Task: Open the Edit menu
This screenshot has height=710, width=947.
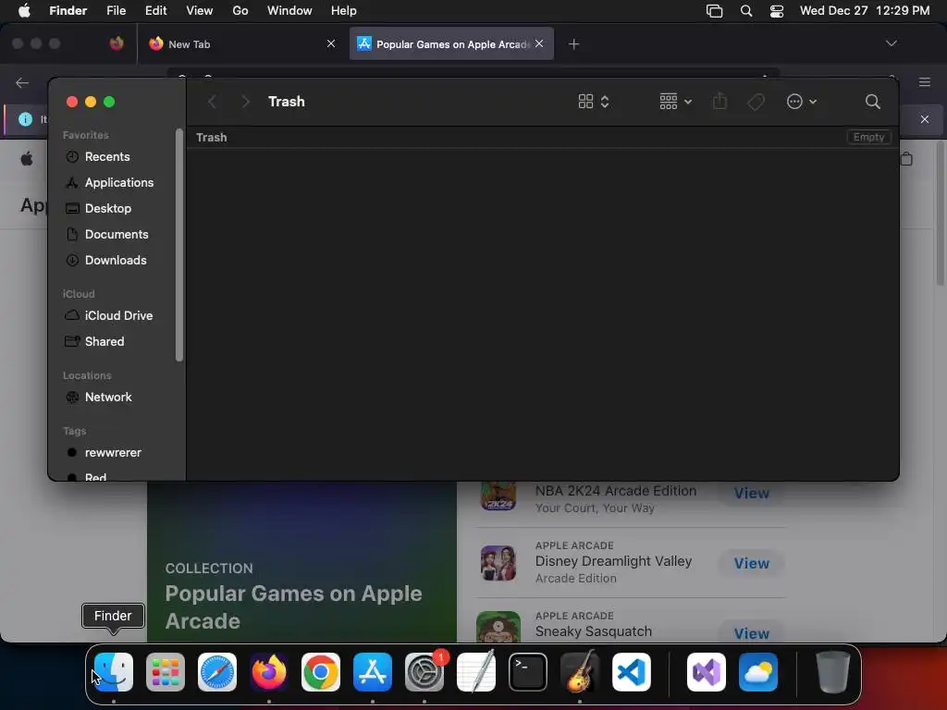Action: coord(155,11)
